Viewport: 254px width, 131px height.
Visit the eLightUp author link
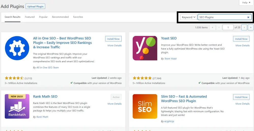[x=169, y=121]
